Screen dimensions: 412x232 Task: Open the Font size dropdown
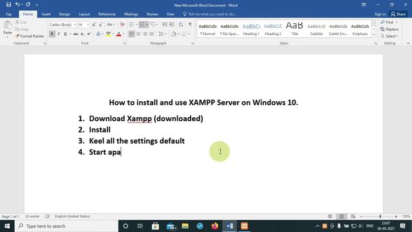click(x=88, y=24)
